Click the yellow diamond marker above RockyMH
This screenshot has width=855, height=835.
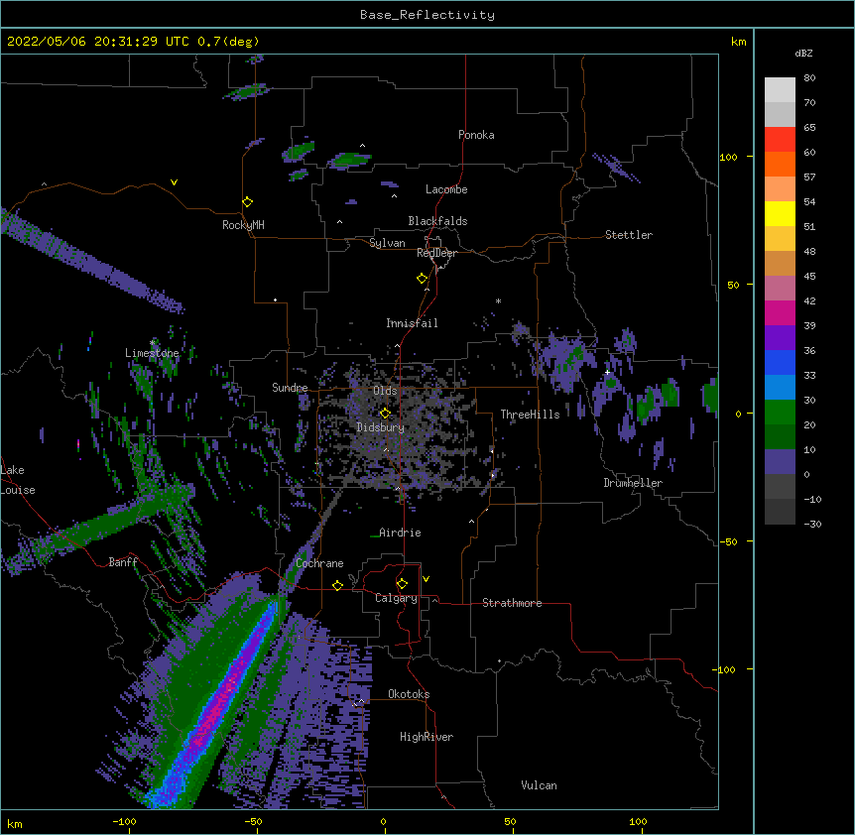[247, 202]
